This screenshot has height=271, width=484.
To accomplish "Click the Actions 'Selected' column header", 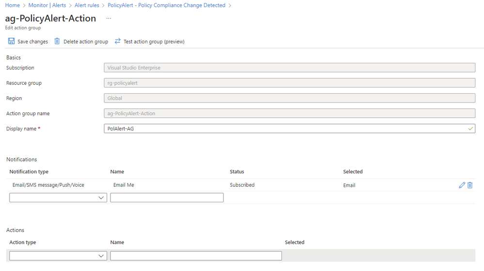I will pyautogui.click(x=295, y=242).
